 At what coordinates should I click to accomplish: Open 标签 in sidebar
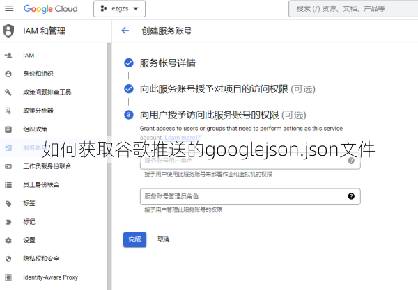[29, 203]
